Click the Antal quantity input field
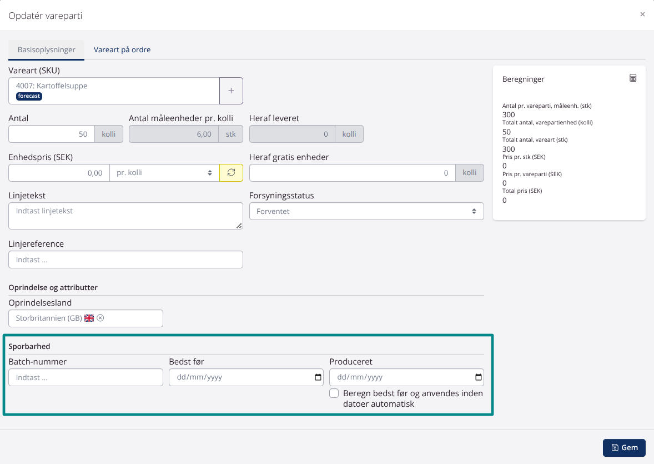The width and height of the screenshot is (654, 464). [52, 134]
